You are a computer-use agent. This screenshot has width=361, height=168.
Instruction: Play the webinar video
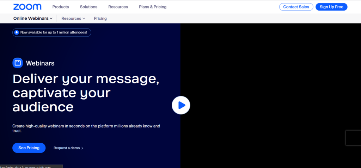point(181,105)
